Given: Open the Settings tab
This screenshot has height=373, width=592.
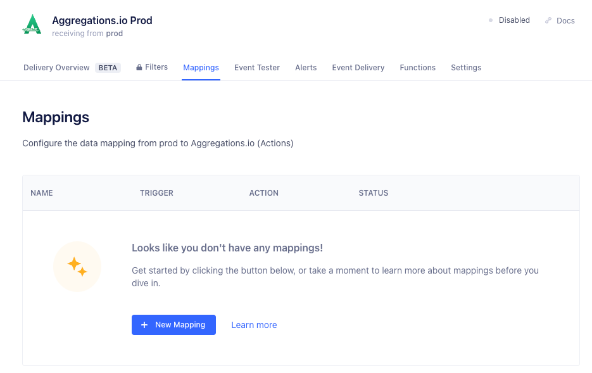Looking at the screenshot, I should click(x=466, y=68).
